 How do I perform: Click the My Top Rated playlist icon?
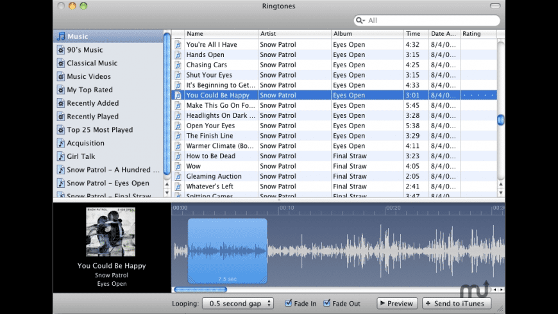(61, 90)
